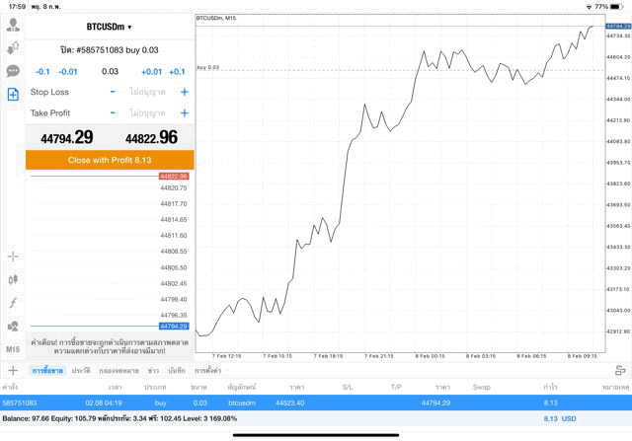Tap the Stop Loss price input field
This screenshot has width=632, height=441.
(148, 92)
